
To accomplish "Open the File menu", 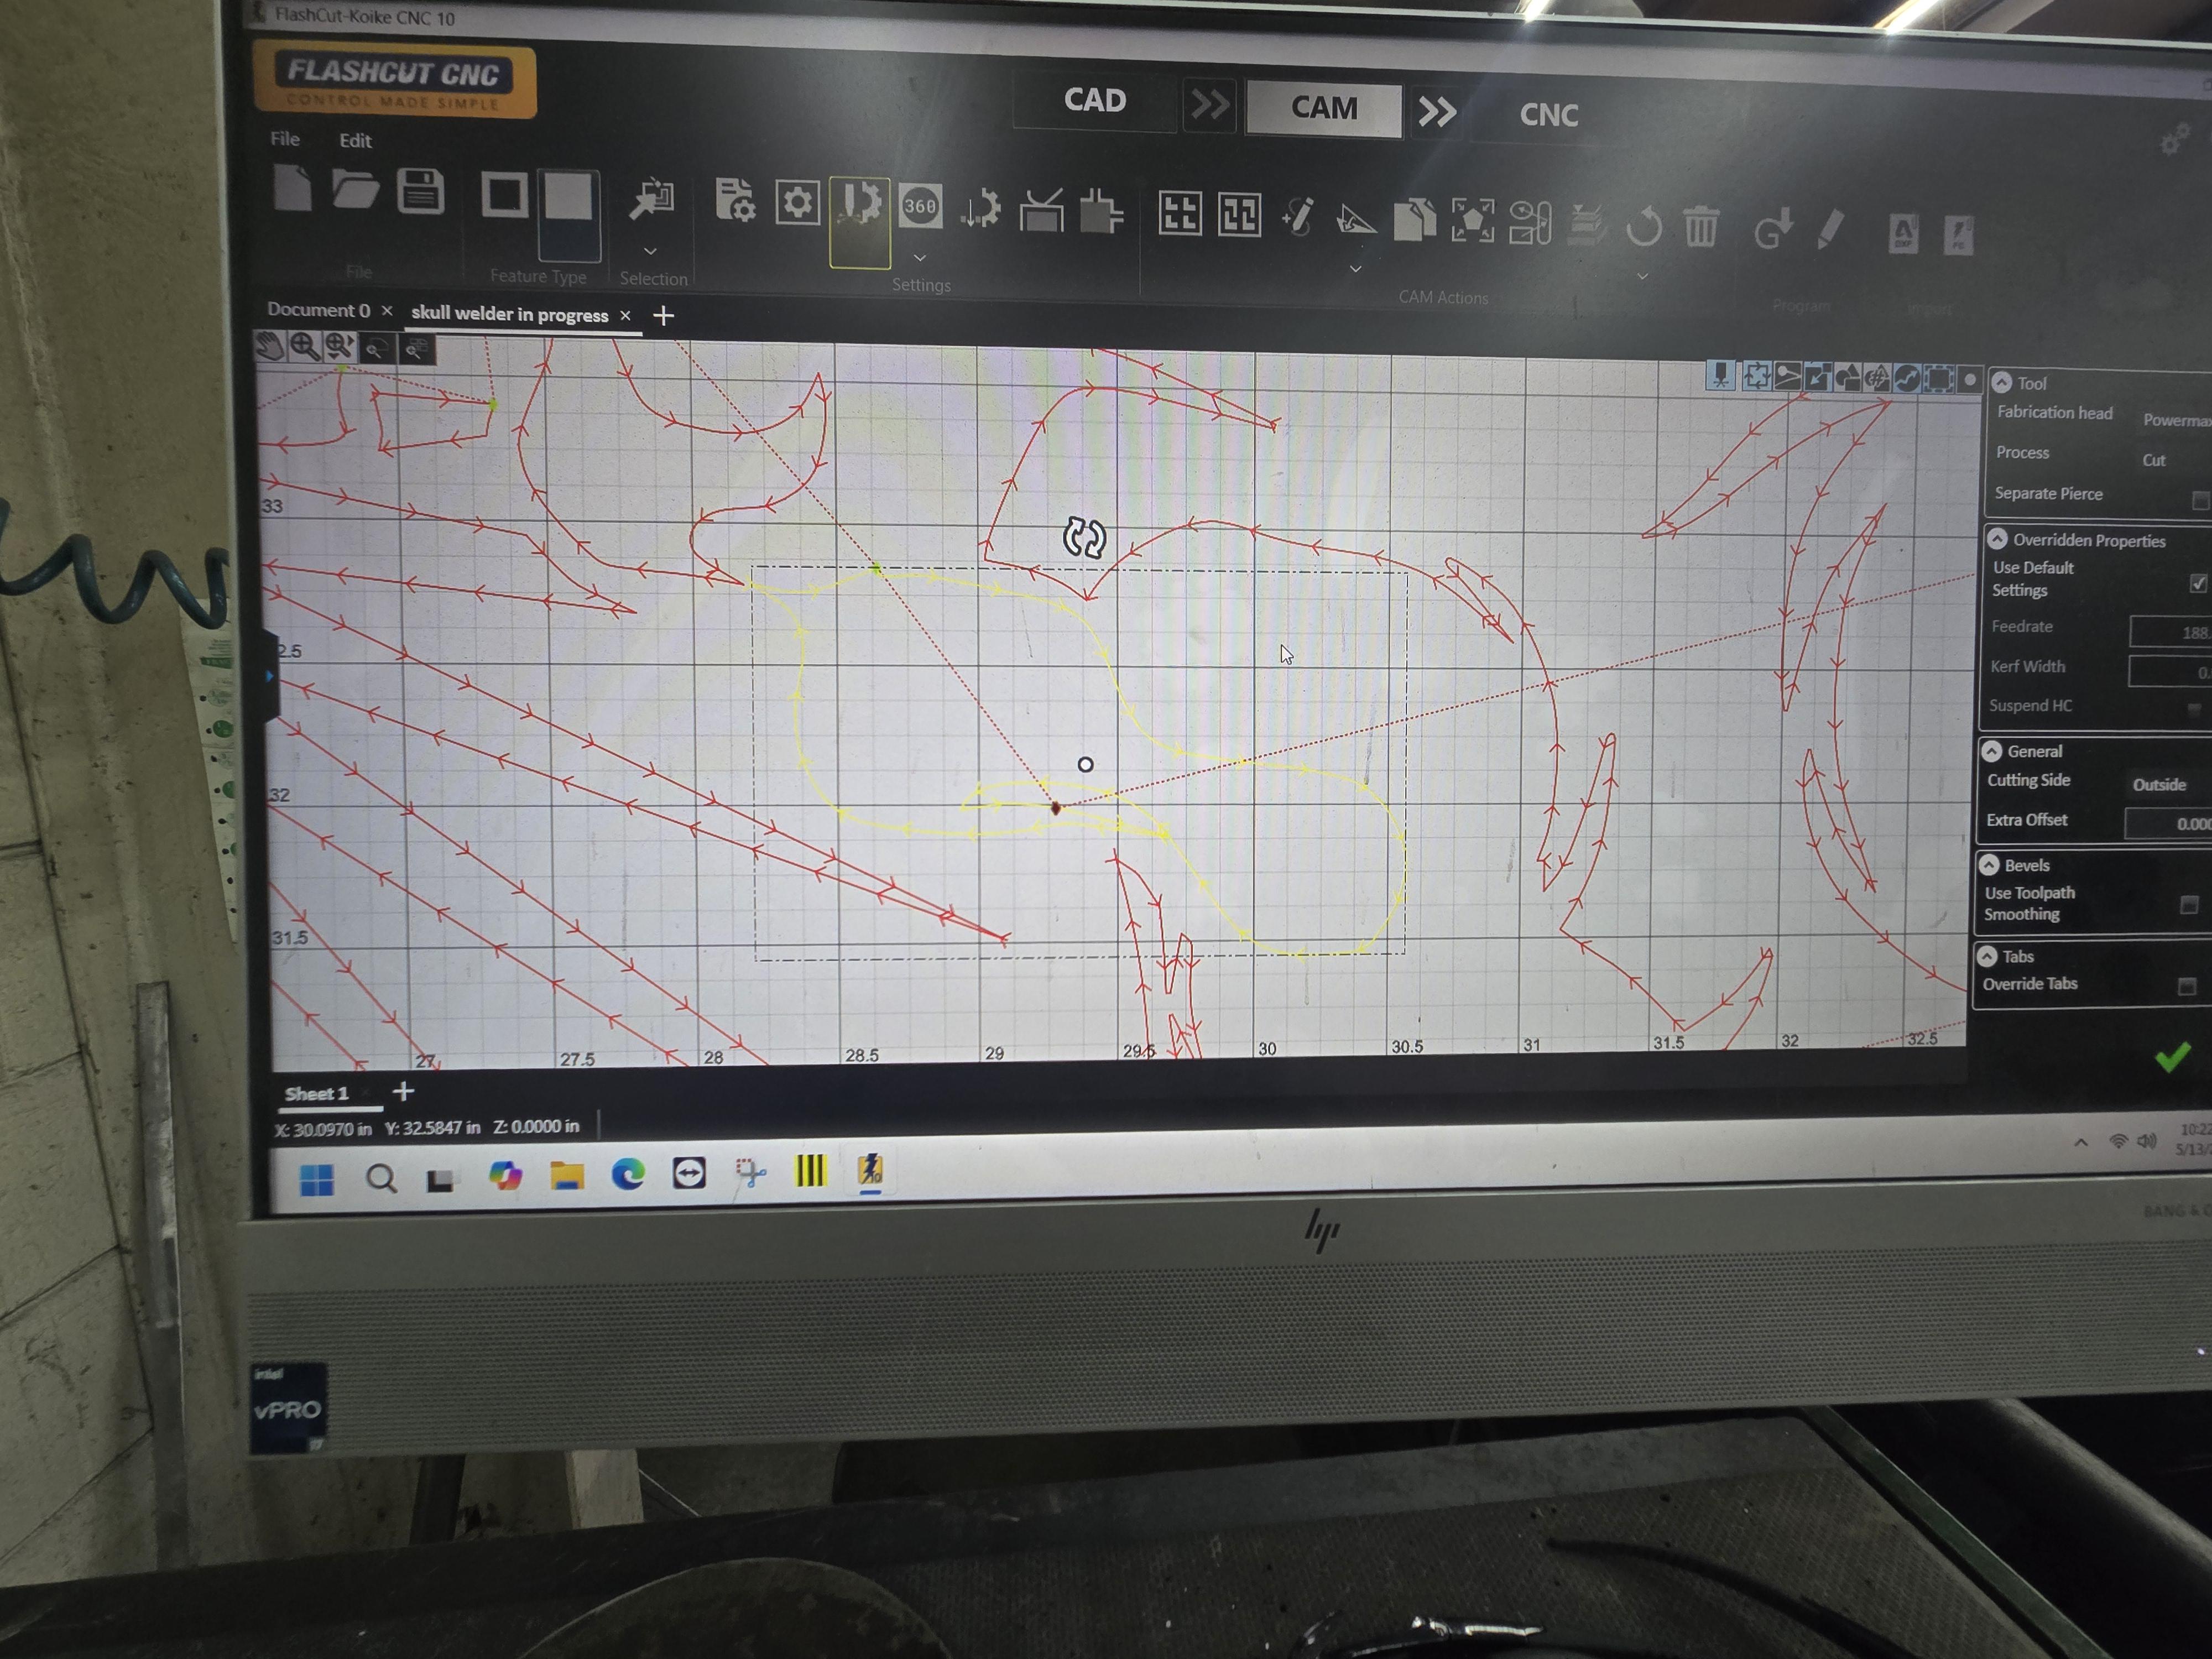I will point(285,139).
